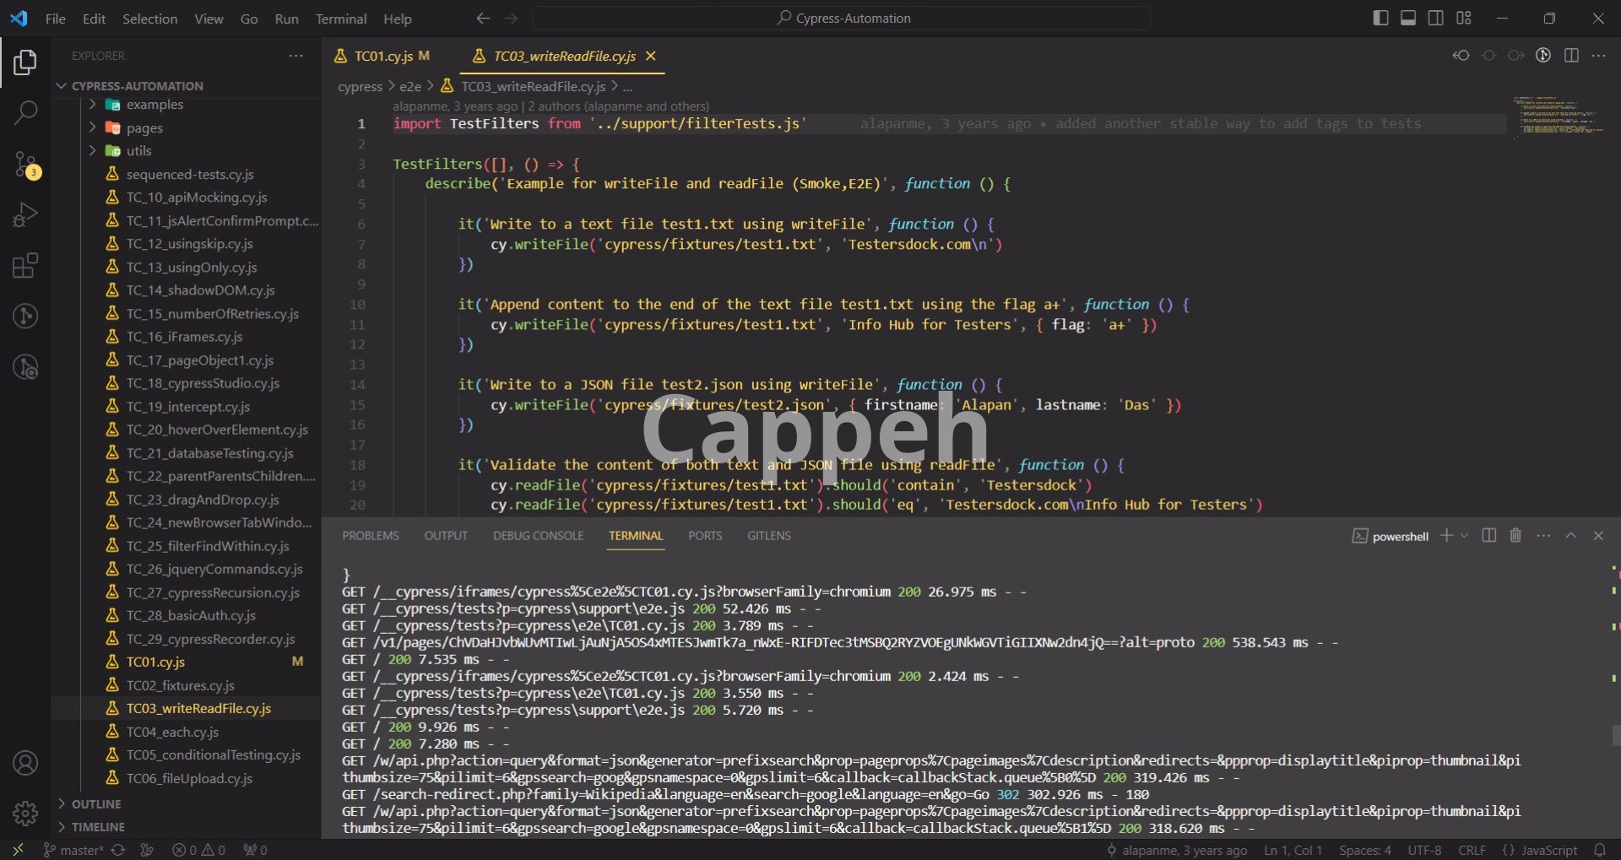This screenshot has height=860, width=1621.
Task: Open Source Control view with 3 changes
Action: 25,165
